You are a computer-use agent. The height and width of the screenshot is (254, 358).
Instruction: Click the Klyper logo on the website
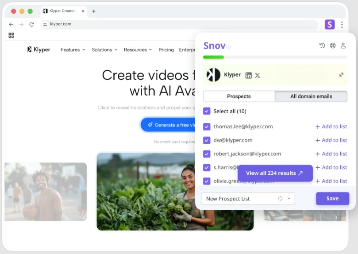pos(38,50)
